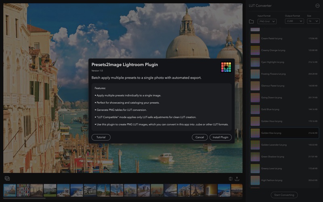Click the export share icon
The height and width of the screenshot is (202, 323).
coord(237,179)
